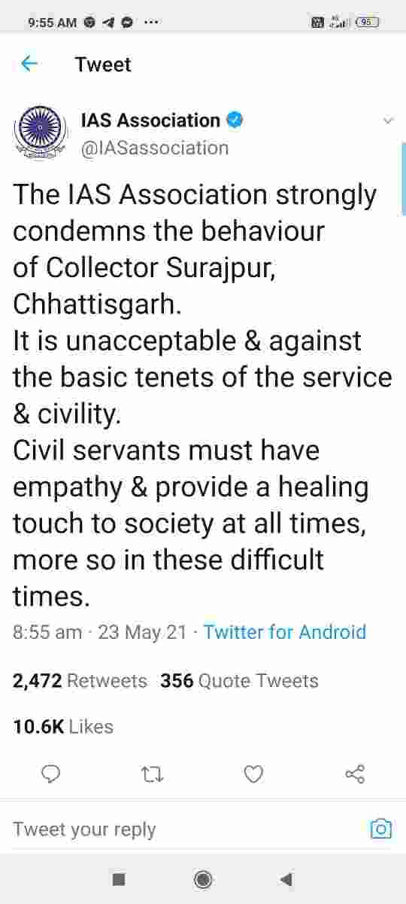This screenshot has width=406, height=904.
Task: Tap the retweet icon
Action: click(153, 774)
